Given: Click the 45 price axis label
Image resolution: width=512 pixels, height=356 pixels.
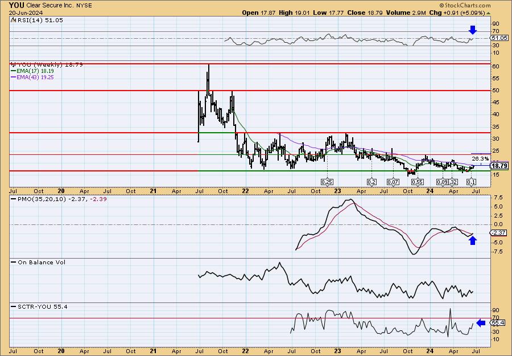Looking at the screenshot, I should pos(496,103).
